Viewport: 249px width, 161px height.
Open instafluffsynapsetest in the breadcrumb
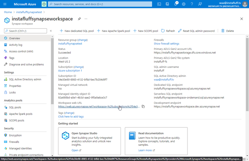tap(29, 12)
